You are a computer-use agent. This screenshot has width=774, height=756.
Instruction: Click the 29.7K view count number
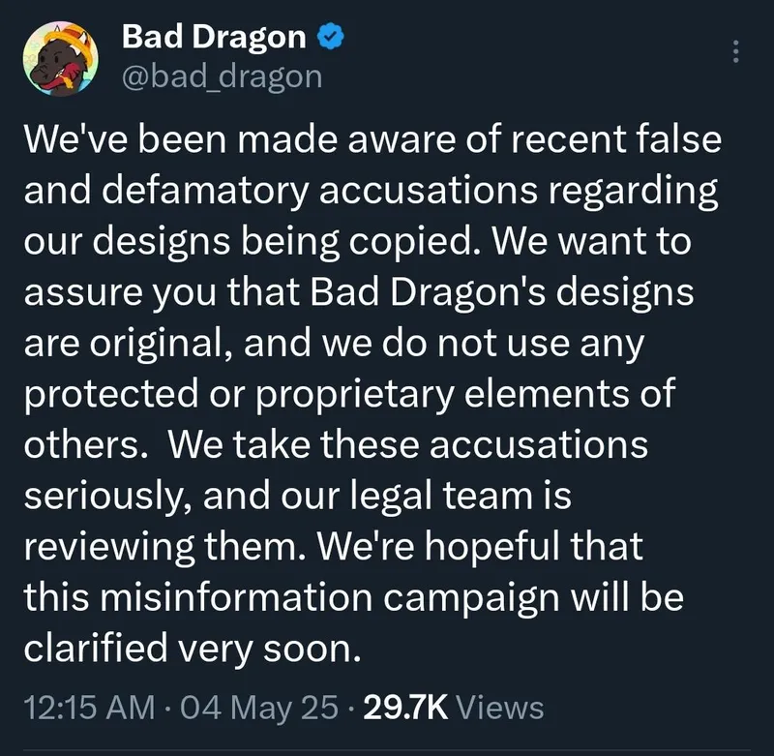tap(405, 707)
